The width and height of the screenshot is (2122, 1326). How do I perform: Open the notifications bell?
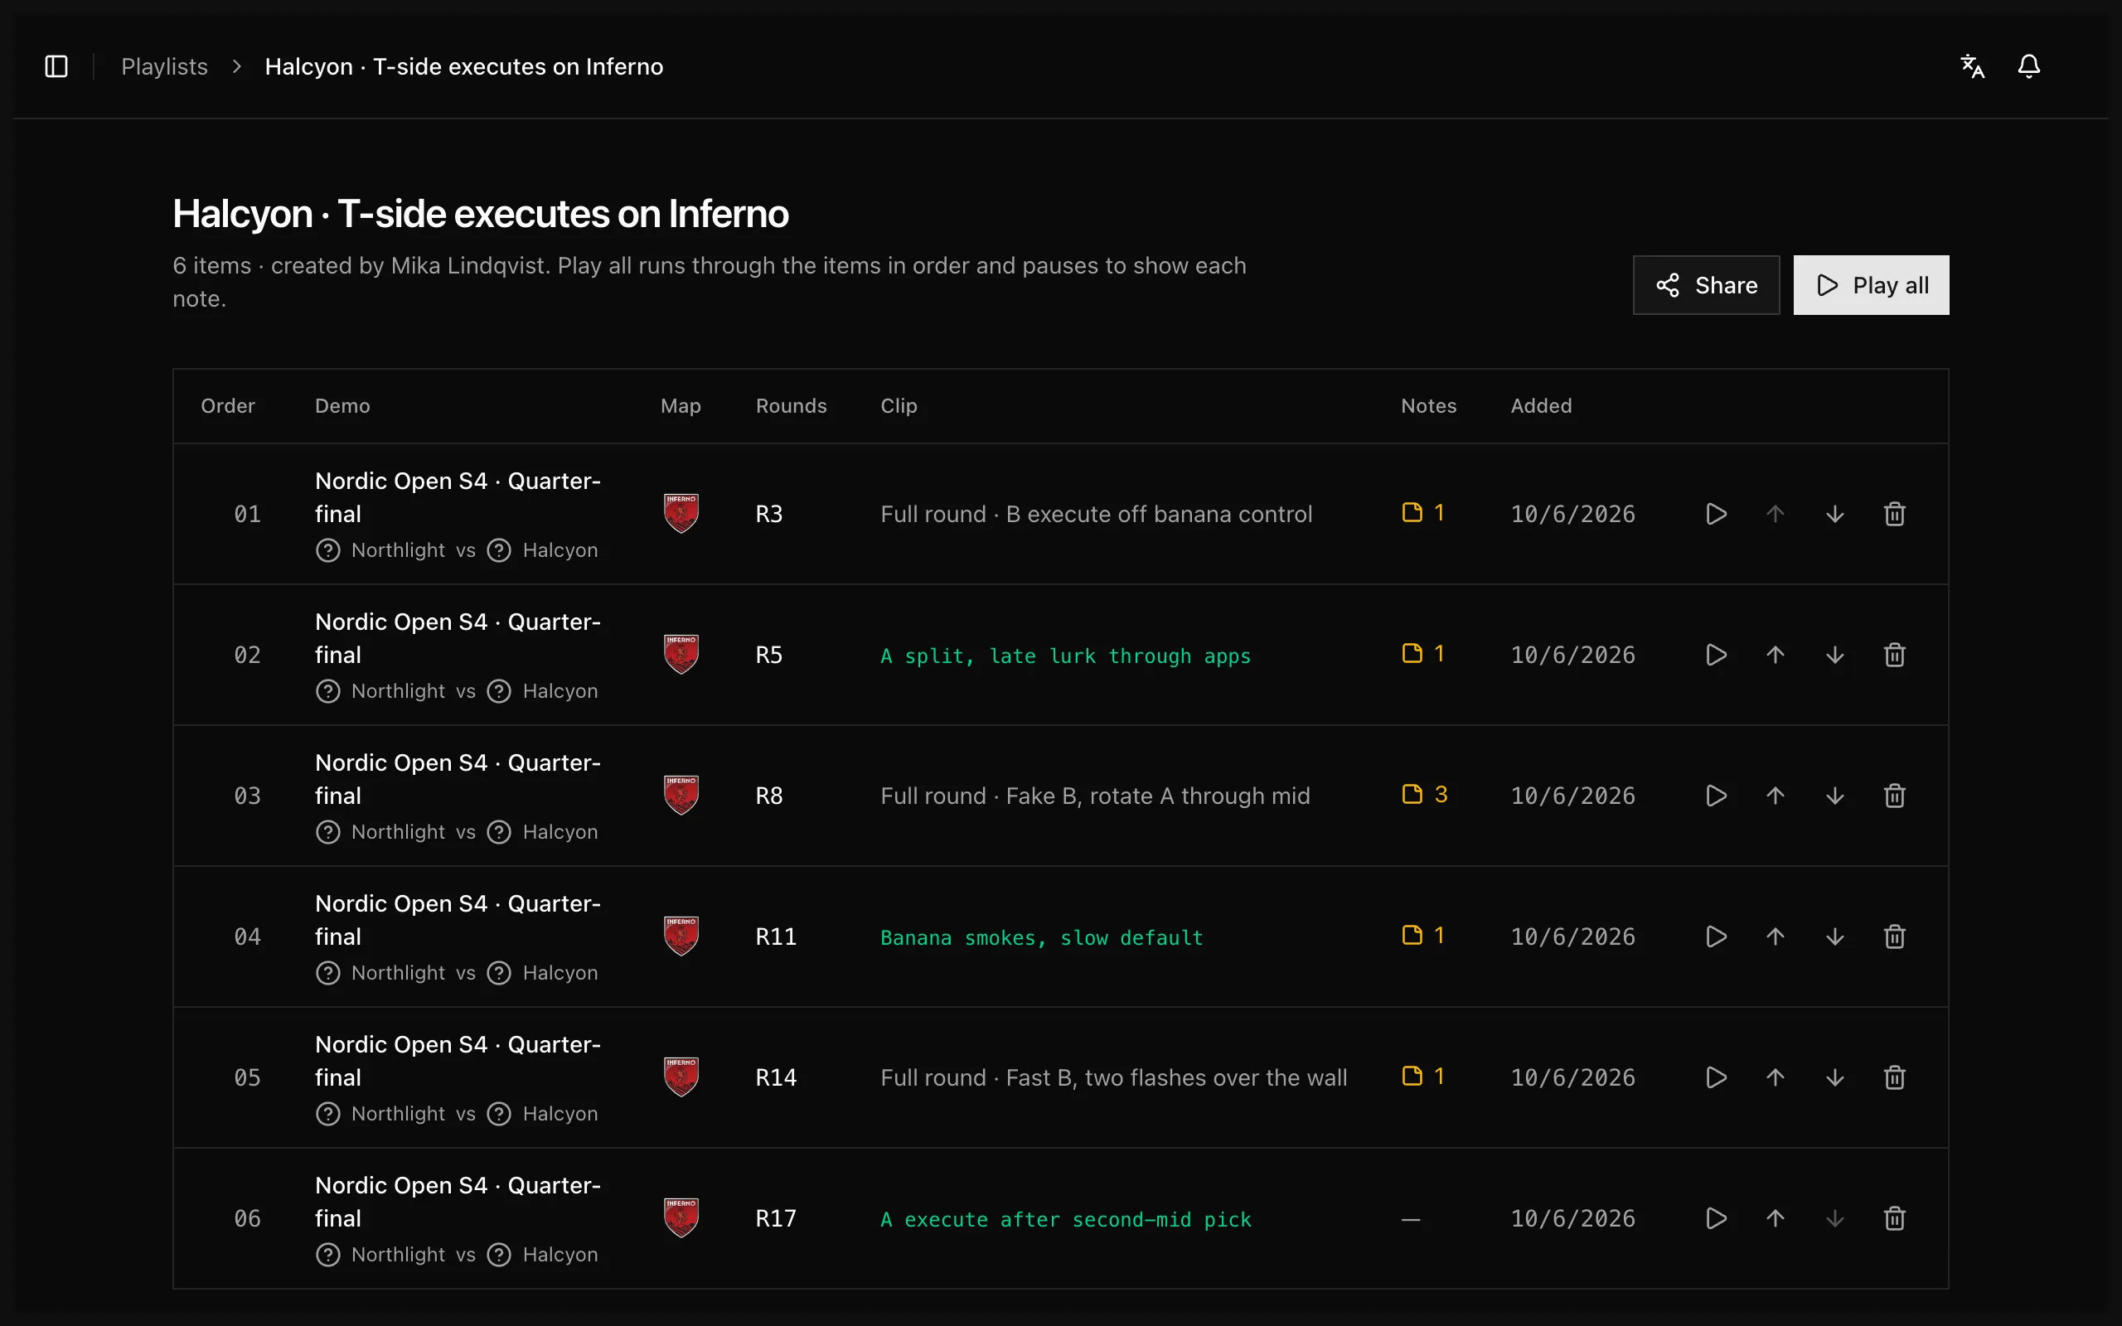(2028, 66)
